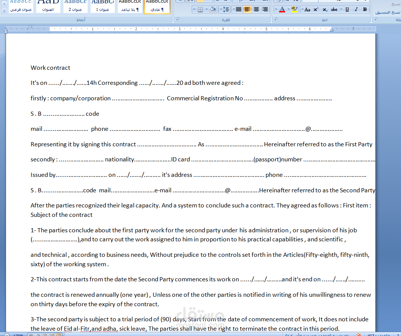Open the Shading color dropdown arrow
This screenshot has width=401, height=336.
click(207, 9)
